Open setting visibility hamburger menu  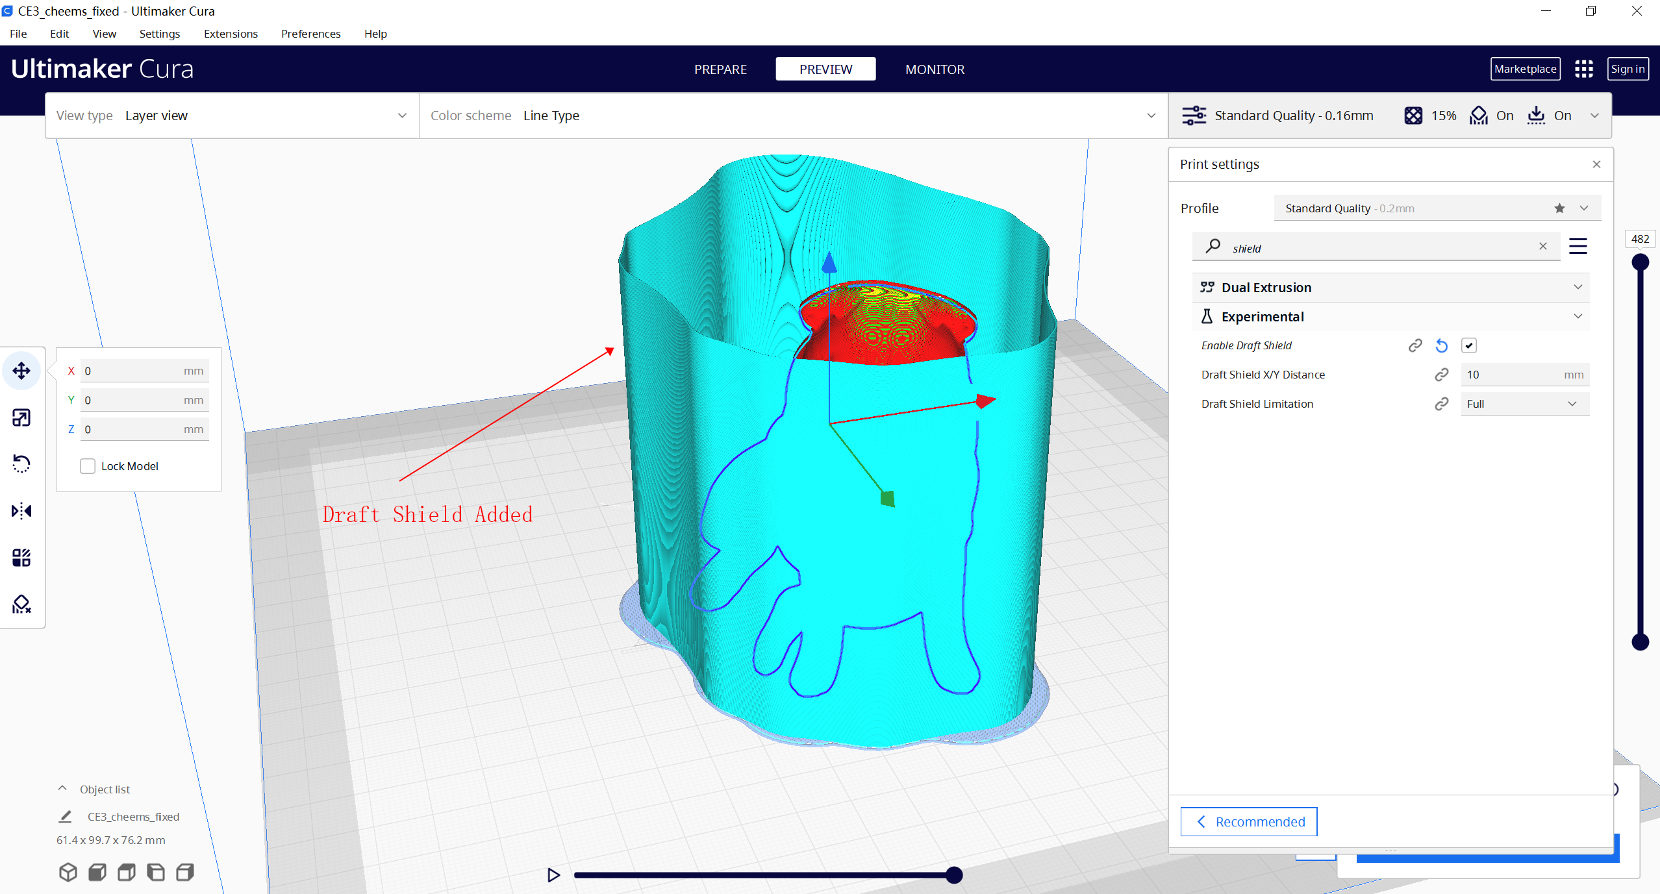pyautogui.click(x=1578, y=246)
